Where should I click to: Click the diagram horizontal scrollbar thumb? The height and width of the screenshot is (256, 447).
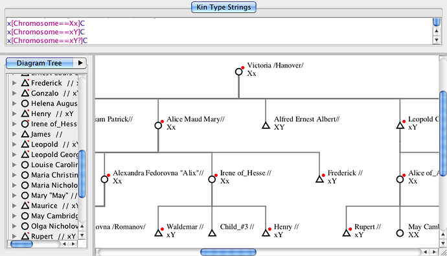point(228,252)
